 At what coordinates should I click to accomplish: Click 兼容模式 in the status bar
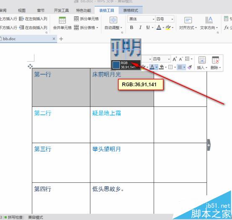[x=36, y=217]
